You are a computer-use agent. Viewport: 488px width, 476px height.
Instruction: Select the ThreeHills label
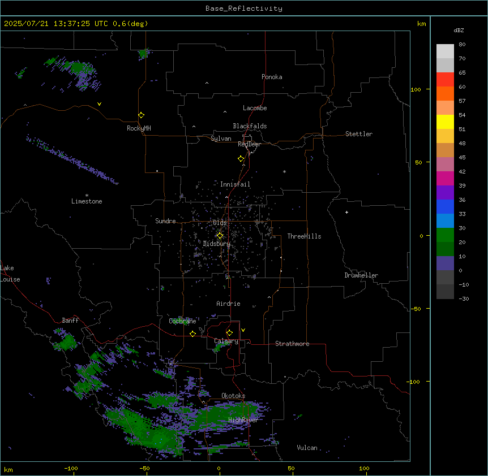point(304,236)
